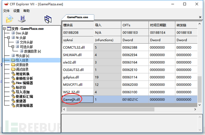This screenshot has height=135, width=205.
Task: Select the OLEAUT32.dll module row
Action: (x=130, y=70)
